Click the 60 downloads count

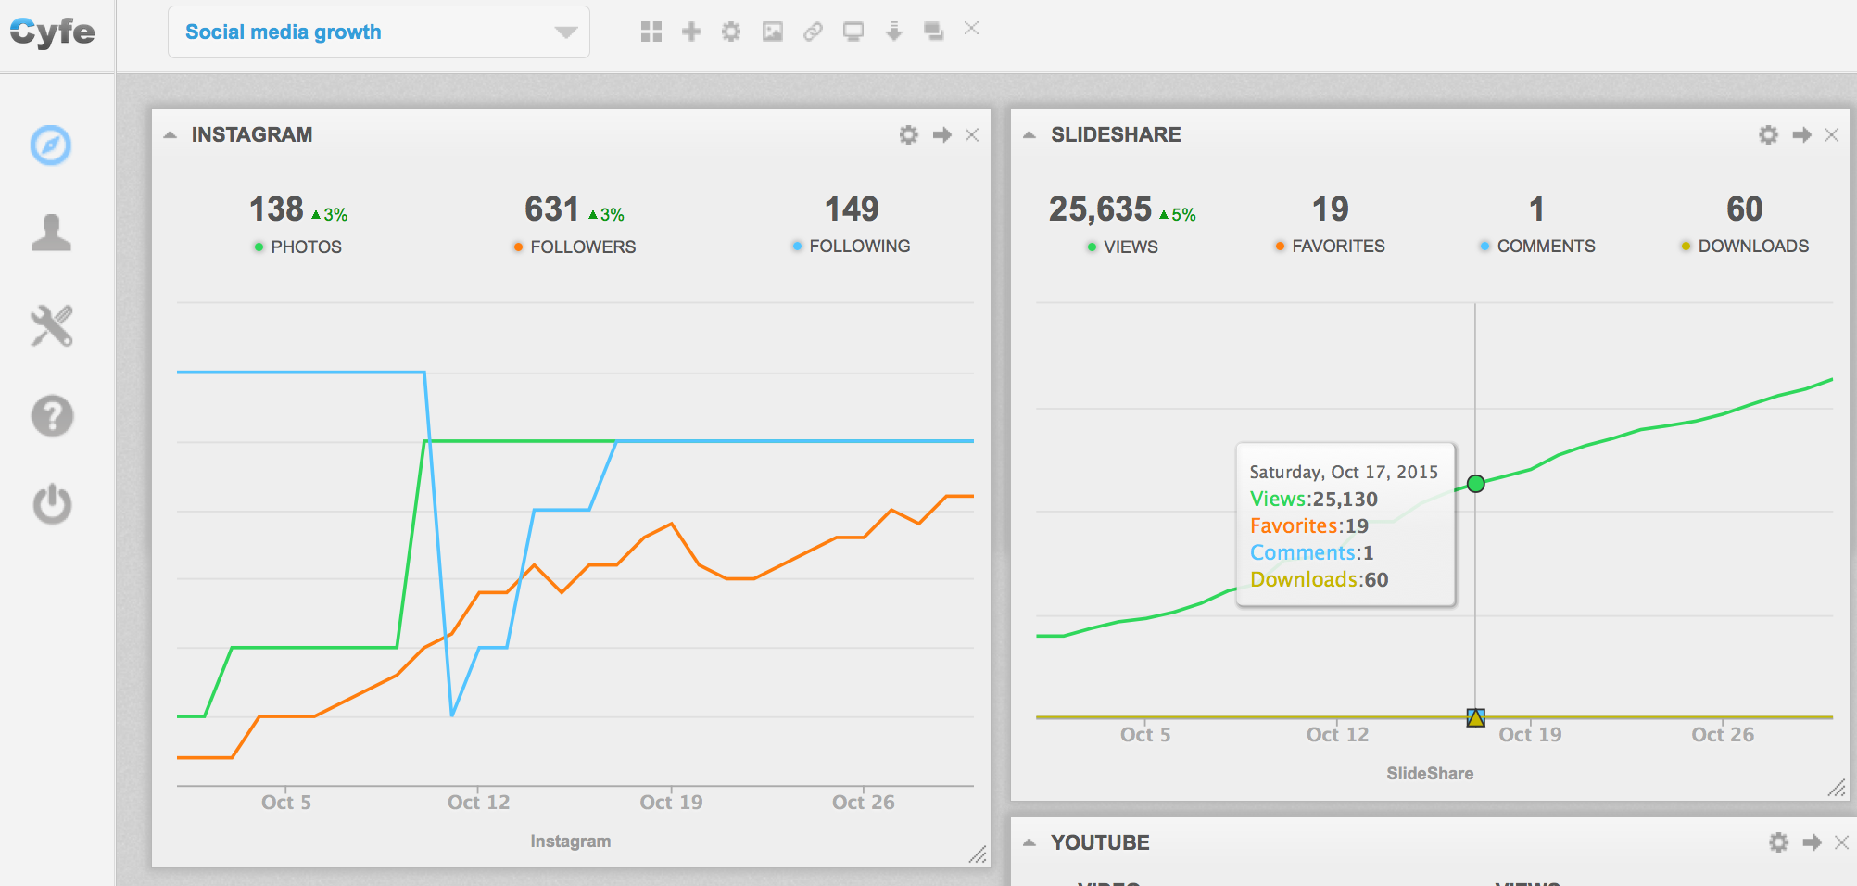coord(1745,209)
